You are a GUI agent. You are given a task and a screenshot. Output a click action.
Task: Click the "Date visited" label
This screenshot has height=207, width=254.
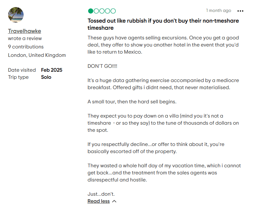tap(22, 70)
